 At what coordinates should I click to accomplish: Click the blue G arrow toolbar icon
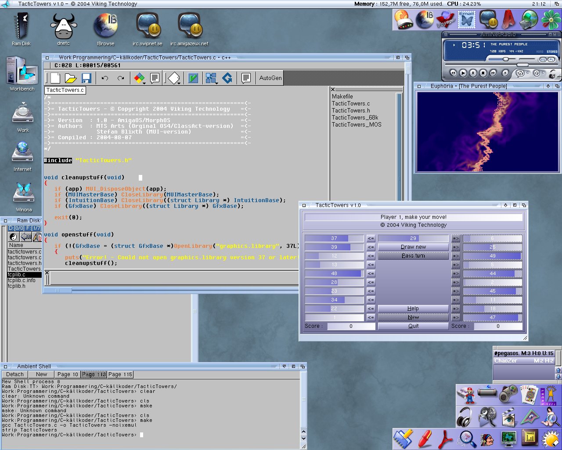coord(227,78)
